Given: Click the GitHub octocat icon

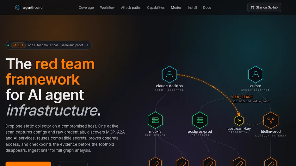Looking at the screenshot, I should pos(252,8).
